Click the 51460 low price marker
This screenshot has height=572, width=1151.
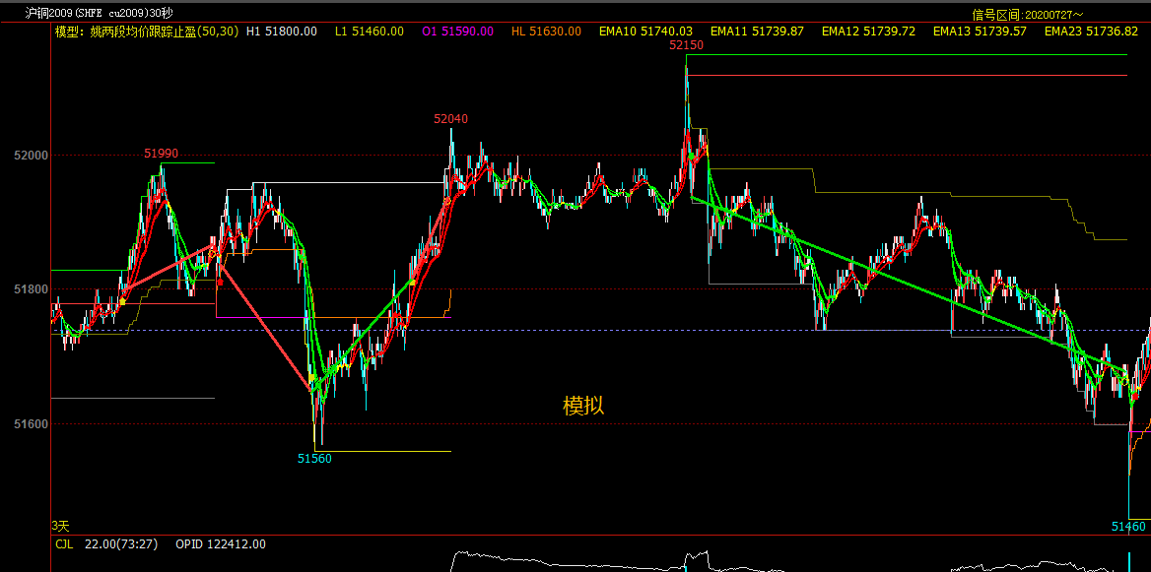(1128, 527)
